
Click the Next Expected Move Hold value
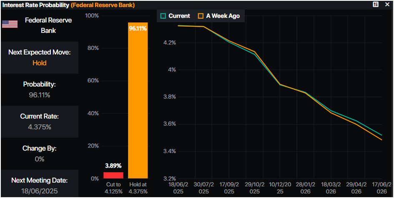[40, 63]
